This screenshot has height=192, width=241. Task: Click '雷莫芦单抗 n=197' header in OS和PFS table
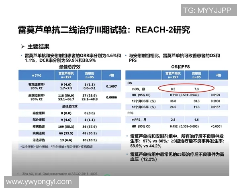(173, 75)
